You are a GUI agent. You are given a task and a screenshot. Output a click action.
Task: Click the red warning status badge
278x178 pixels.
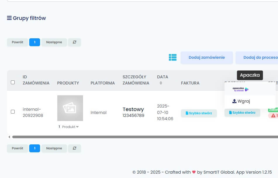[274, 116]
